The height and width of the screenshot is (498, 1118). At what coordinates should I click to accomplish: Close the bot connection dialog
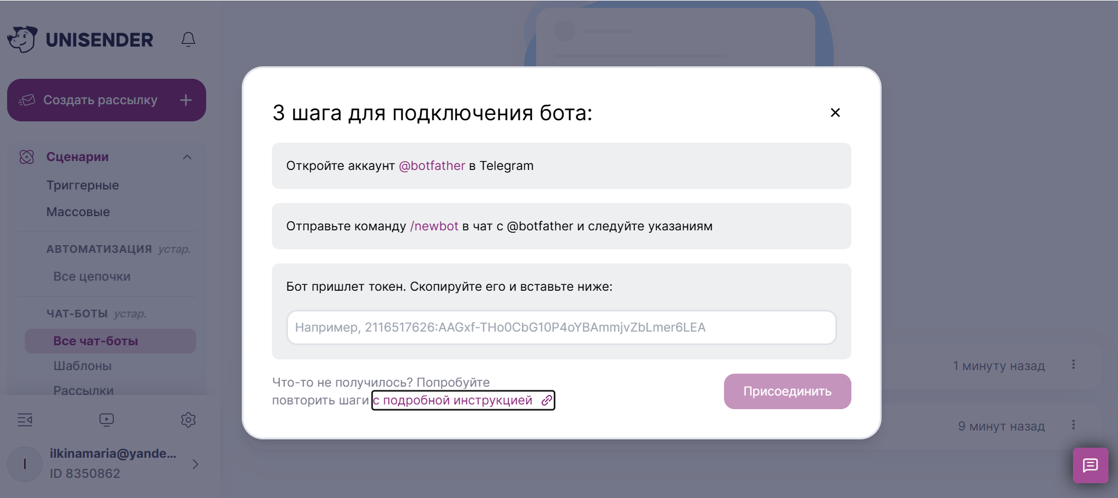pyautogui.click(x=835, y=113)
